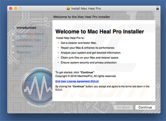Minimize the installer with the yellow button
The height and width of the screenshot is (121, 166).
click(x=15, y=8)
